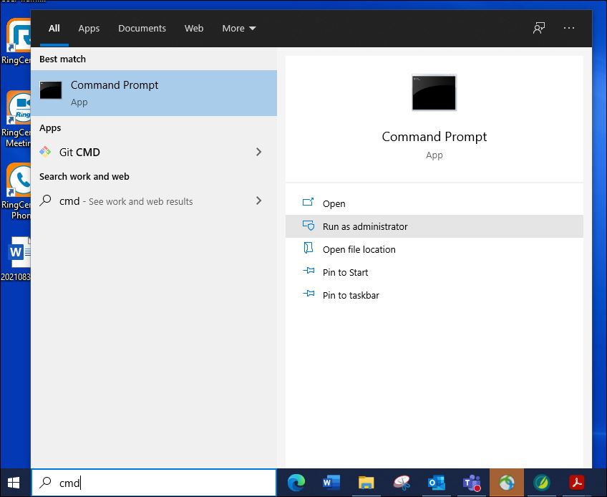Open Adobe Acrobat from taskbar
This screenshot has height=497, width=607.
(x=577, y=483)
